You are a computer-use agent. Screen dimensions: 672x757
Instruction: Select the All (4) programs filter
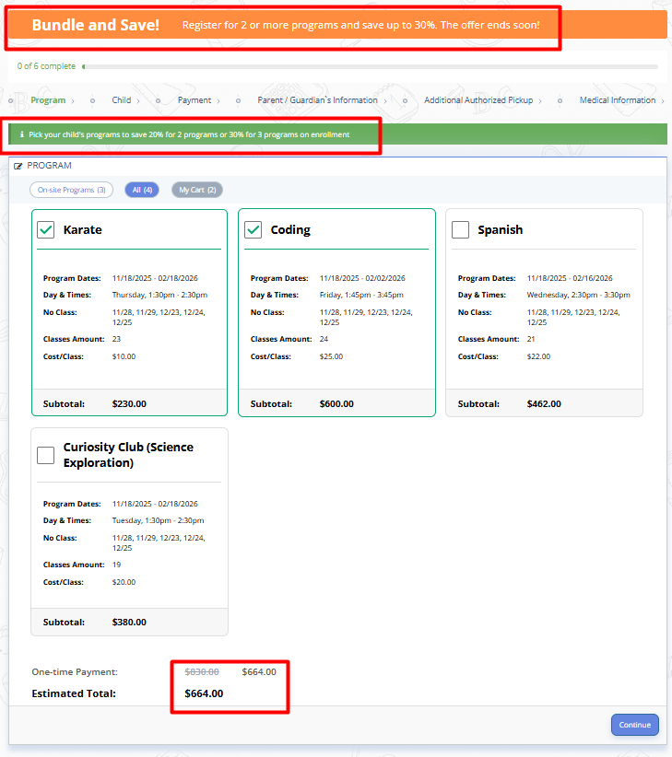pyautogui.click(x=142, y=190)
